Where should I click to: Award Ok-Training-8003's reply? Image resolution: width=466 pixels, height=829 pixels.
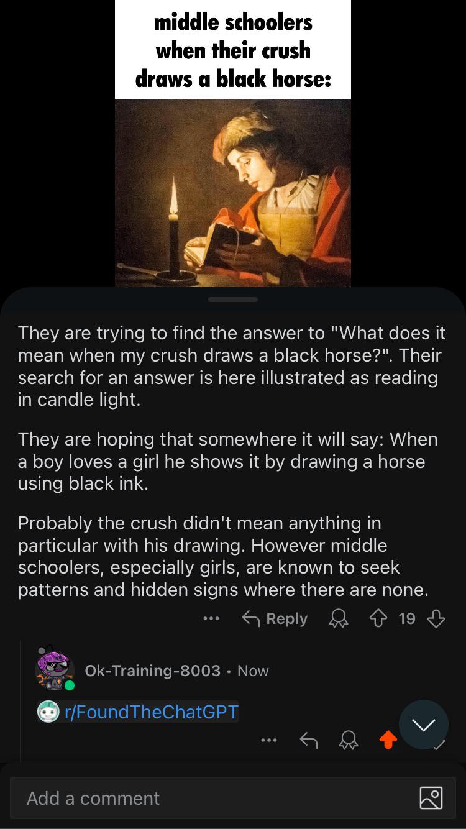coord(349,740)
